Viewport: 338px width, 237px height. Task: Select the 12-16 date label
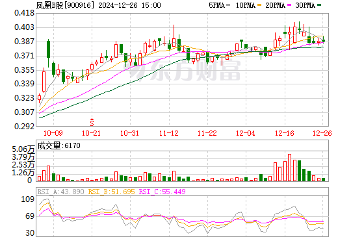point(285,133)
